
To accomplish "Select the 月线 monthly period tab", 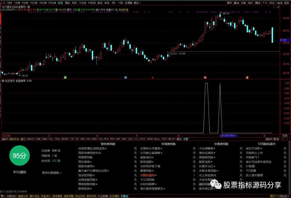I will (x=74, y=3).
